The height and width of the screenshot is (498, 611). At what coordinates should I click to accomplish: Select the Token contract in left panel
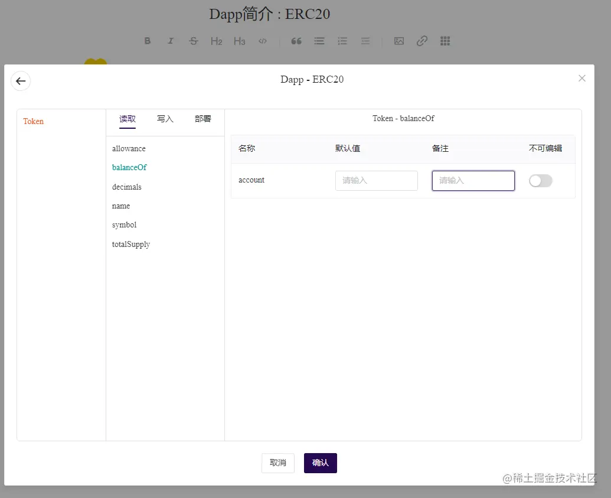coord(33,121)
